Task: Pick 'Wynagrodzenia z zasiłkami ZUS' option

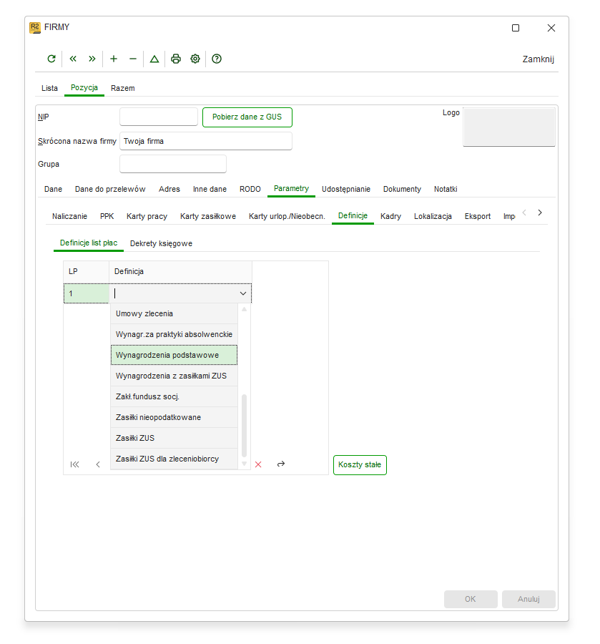Action: tap(174, 376)
